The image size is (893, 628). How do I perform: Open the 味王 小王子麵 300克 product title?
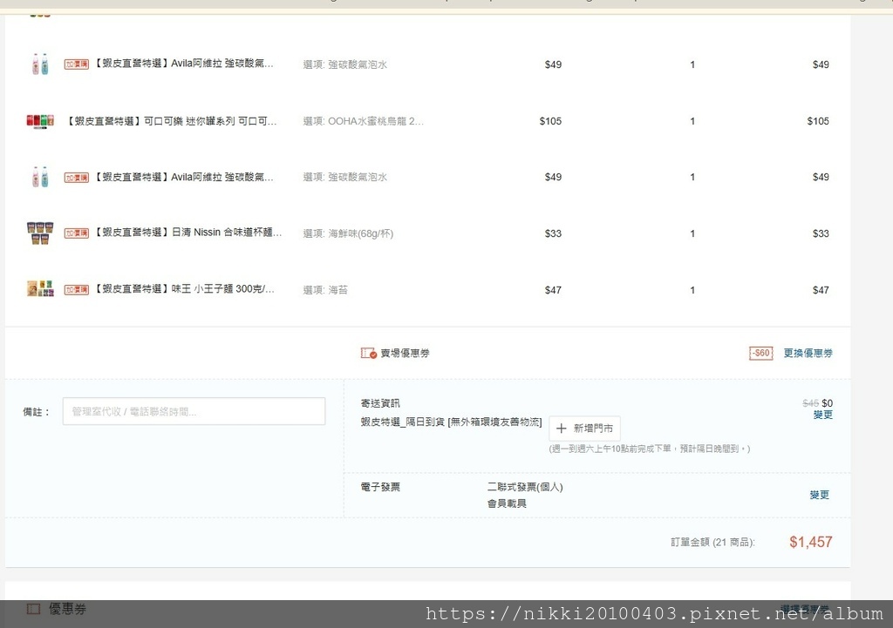pyautogui.click(x=183, y=289)
